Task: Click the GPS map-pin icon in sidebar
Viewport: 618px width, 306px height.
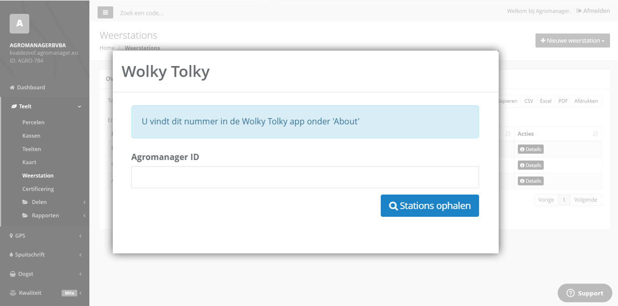Action: (11, 235)
